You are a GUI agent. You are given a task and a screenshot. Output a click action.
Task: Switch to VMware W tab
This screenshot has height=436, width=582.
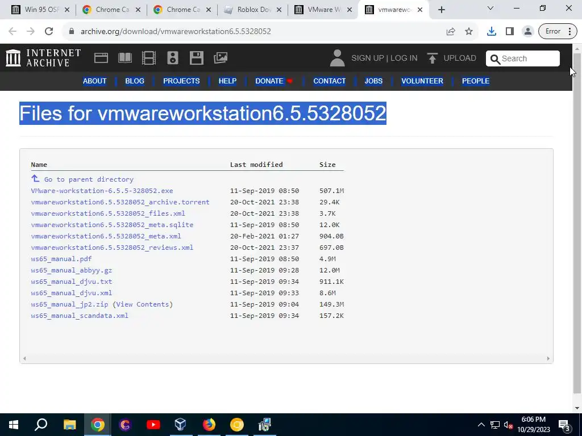point(323,10)
